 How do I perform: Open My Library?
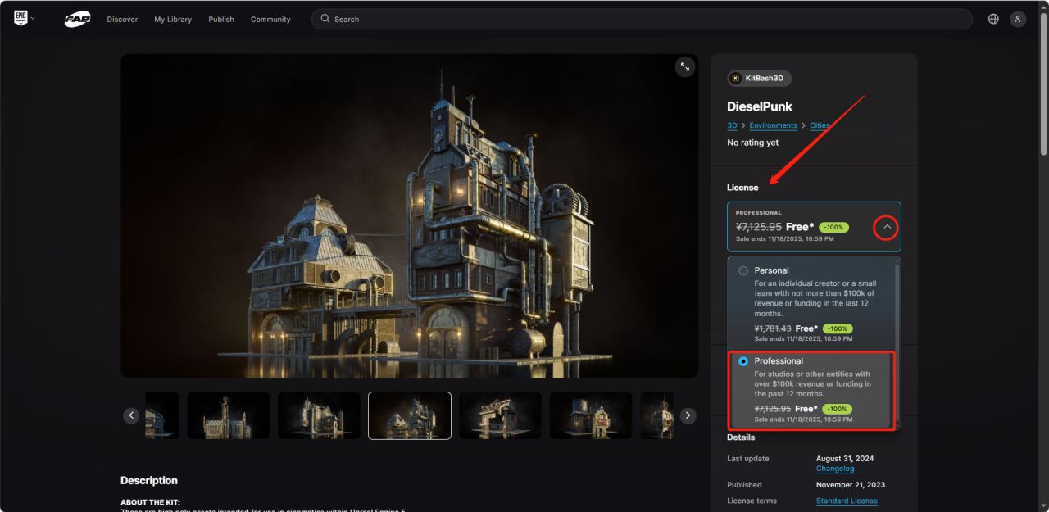click(x=173, y=19)
